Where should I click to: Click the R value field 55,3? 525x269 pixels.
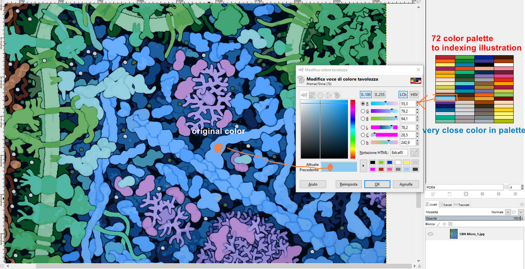click(x=408, y=104)
